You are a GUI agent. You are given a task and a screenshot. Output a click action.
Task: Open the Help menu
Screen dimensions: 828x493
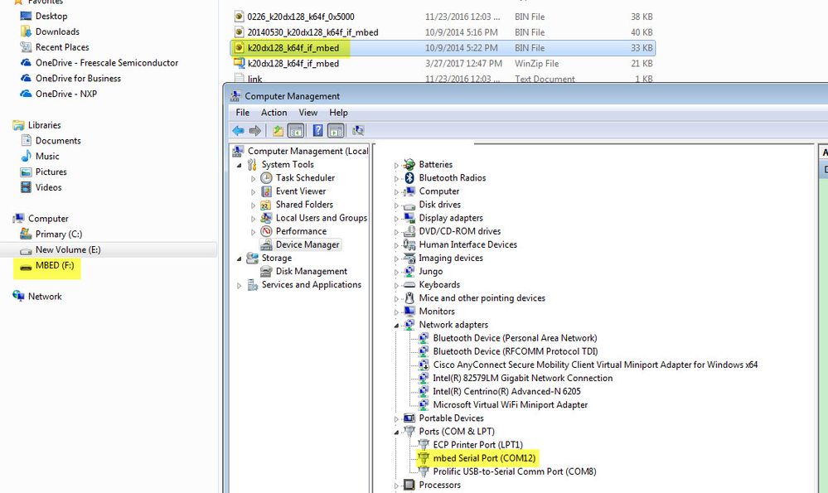pyautogui.click(x=338, y=113)
